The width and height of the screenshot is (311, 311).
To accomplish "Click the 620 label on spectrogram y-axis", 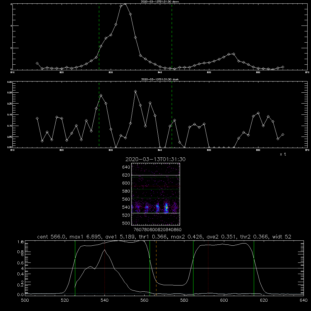I will pyautogui.click(x=126, y=175).
